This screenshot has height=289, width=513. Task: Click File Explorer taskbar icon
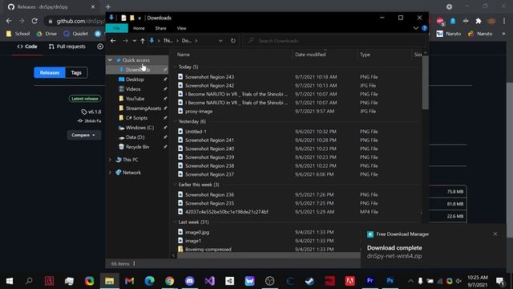pyautogui.click(x=109, y=281)
